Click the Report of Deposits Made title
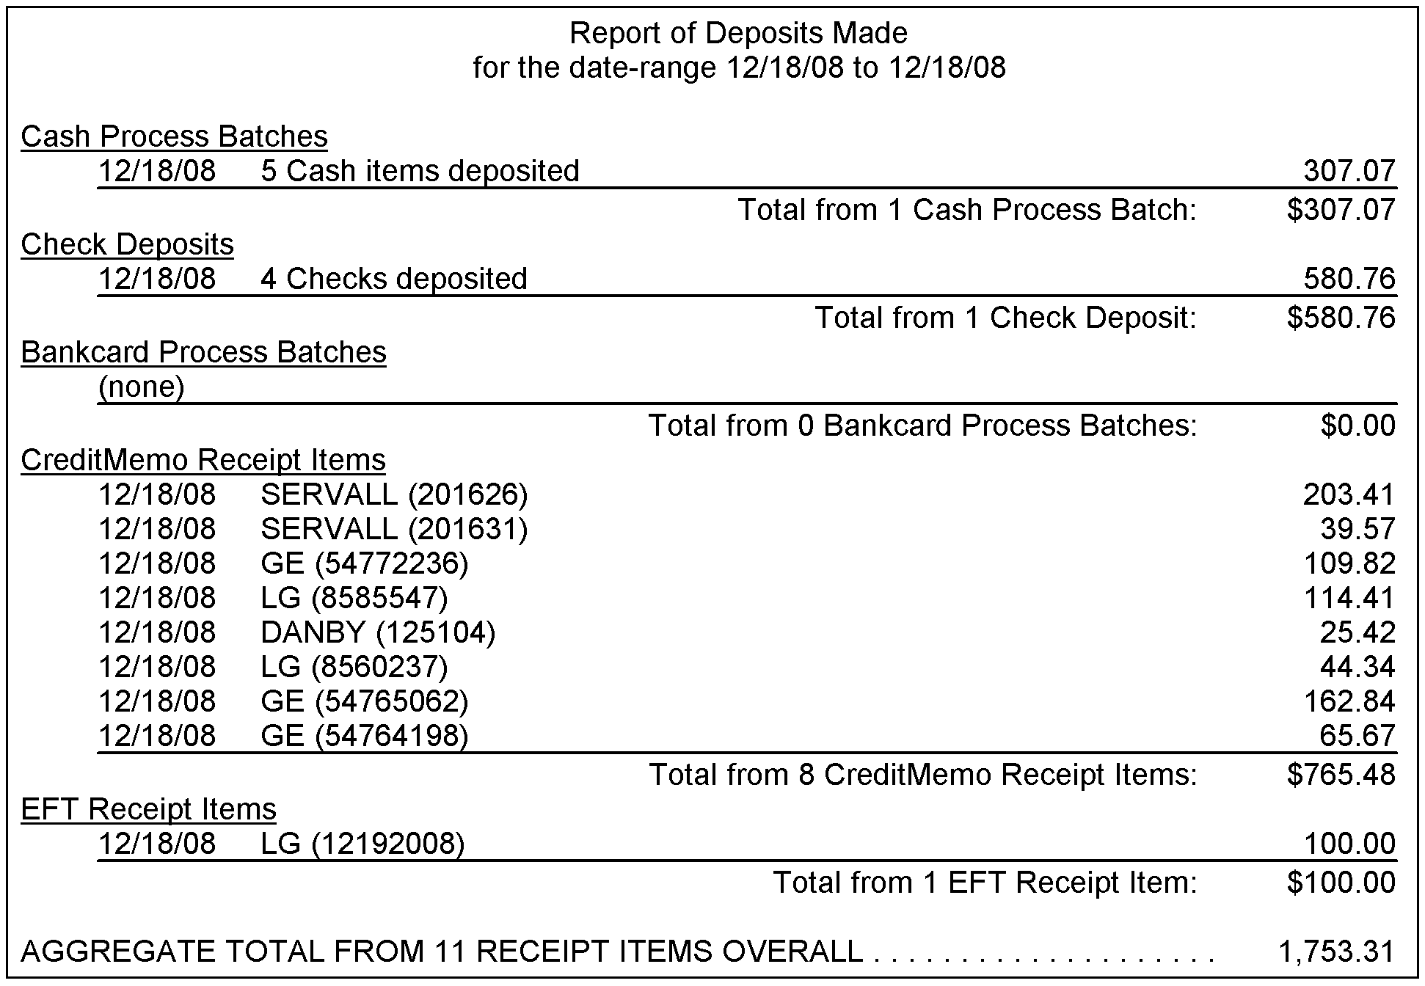Viewport: 1425px width, 986px height. pos(738,33)
